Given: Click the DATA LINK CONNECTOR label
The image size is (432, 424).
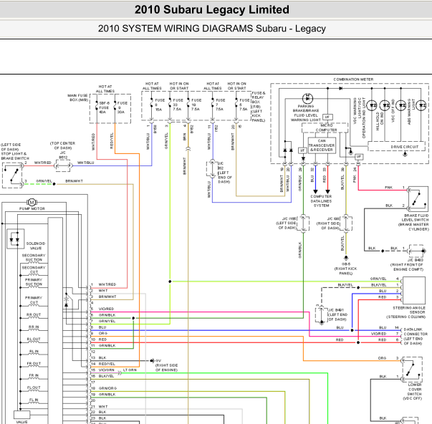Looking at the screenshot, I should (x=416, y=336).
